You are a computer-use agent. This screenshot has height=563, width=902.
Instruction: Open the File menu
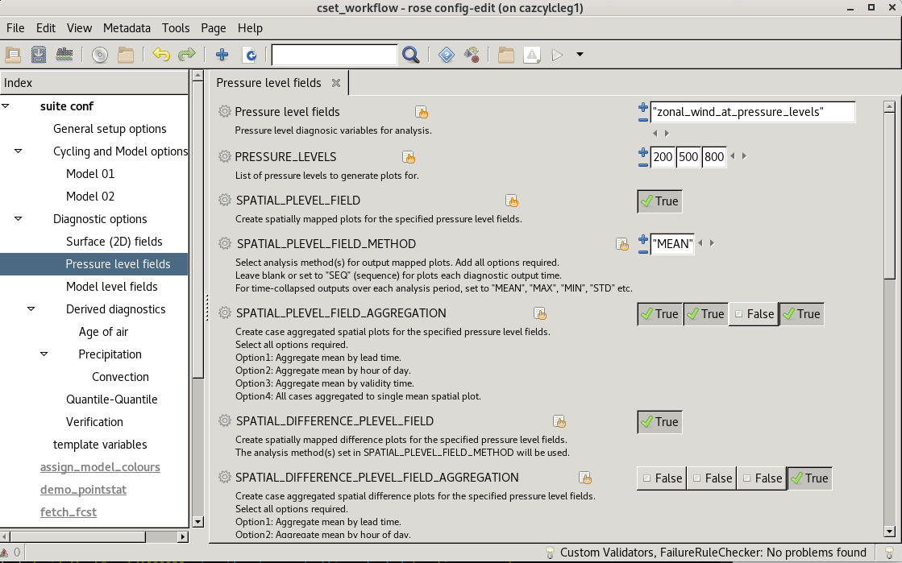[x=15, y=28]
